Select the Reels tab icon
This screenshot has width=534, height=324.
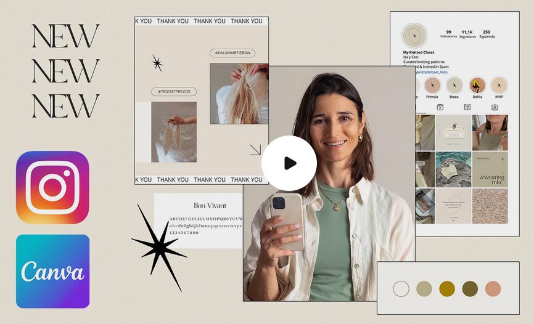[440, 107]
